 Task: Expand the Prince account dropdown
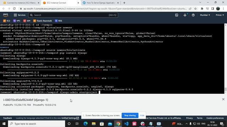coord(220,15)
